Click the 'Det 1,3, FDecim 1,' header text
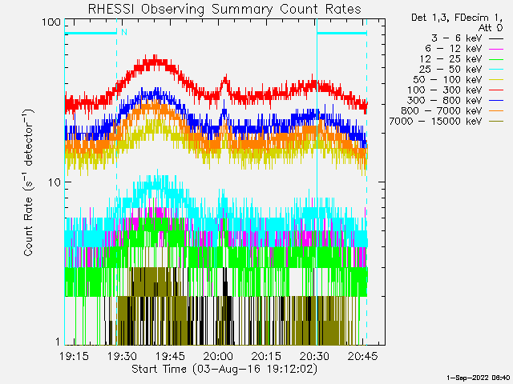Screen dimensions: 513x384 click(457, 18)
